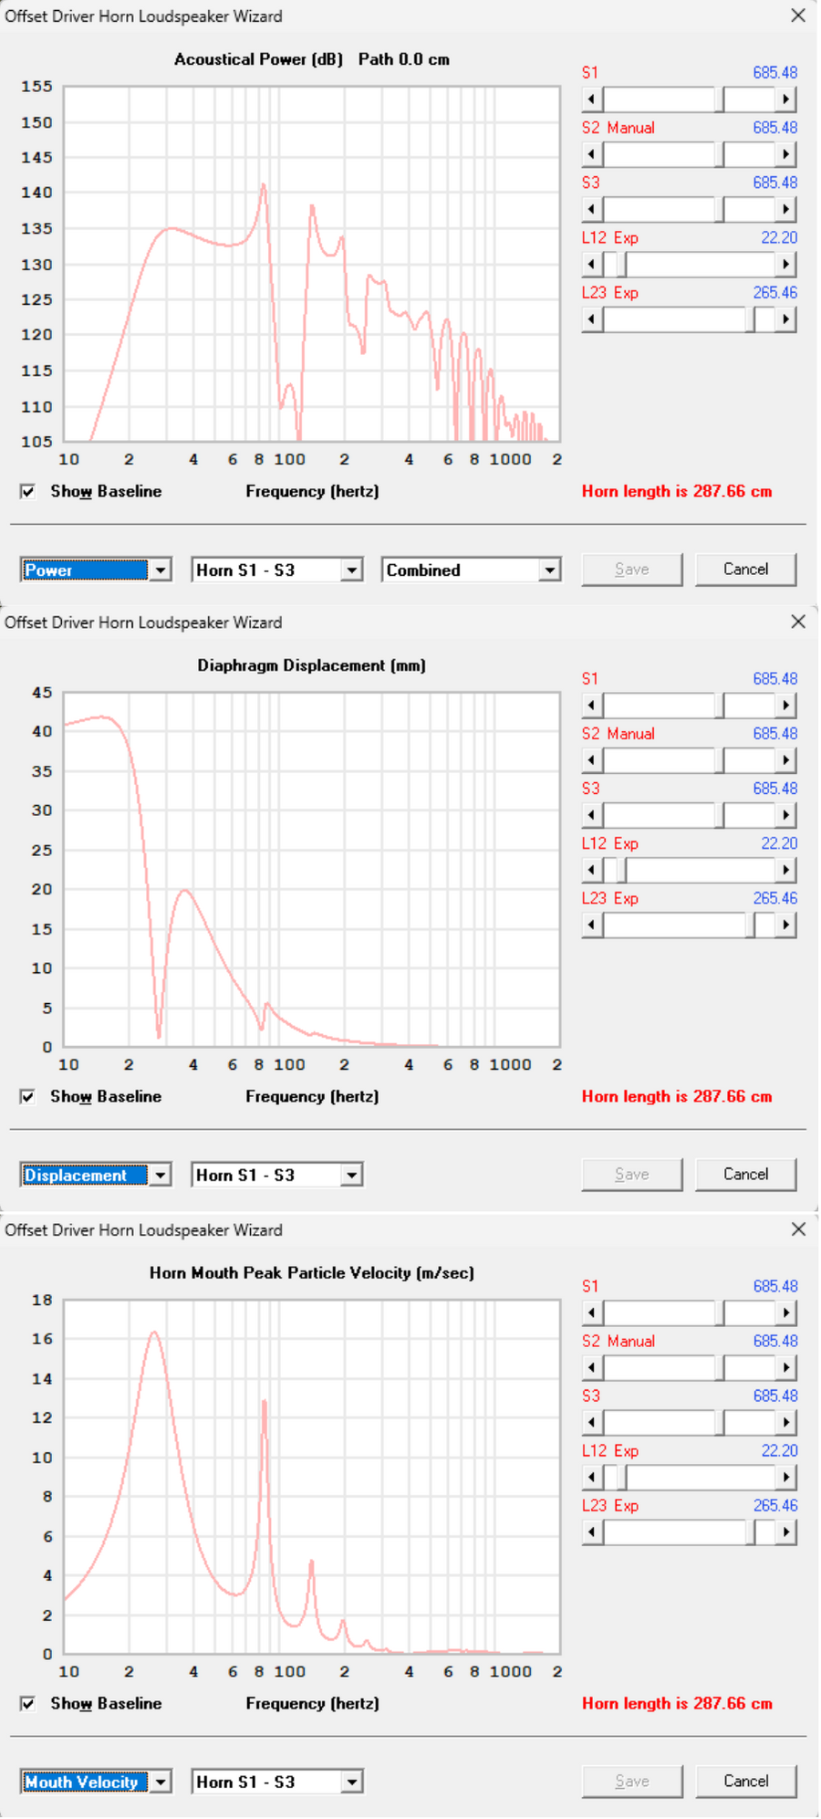Click S2 Manual left arrow in Power window
This screenshot has width=821, height=1819.
[x=592, y=154]
